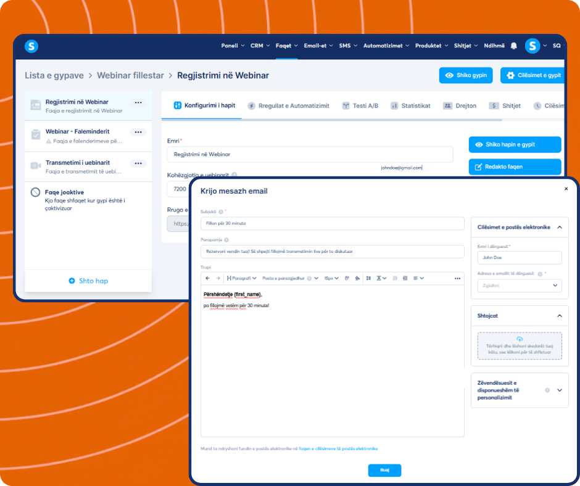Viewport: 580px width, 486px height.
Task: Collapse the Shtojcat section
Action: 560,316
